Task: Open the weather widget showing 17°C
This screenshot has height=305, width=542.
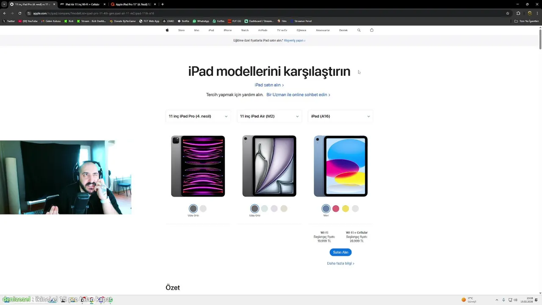Action: coord(469,300)
